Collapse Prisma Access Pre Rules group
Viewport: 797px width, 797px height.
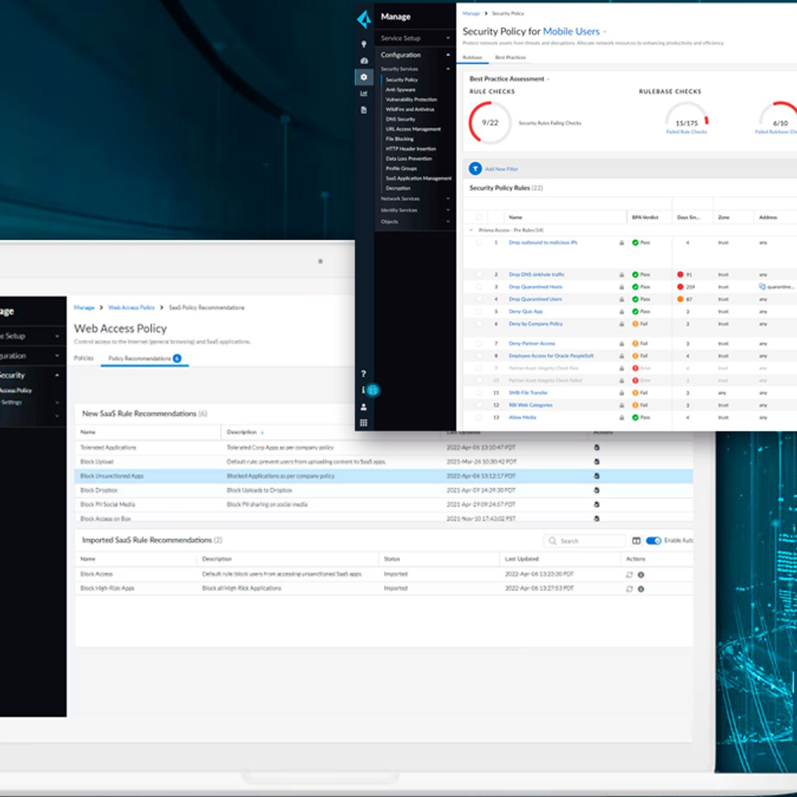[x=471, y=230]
